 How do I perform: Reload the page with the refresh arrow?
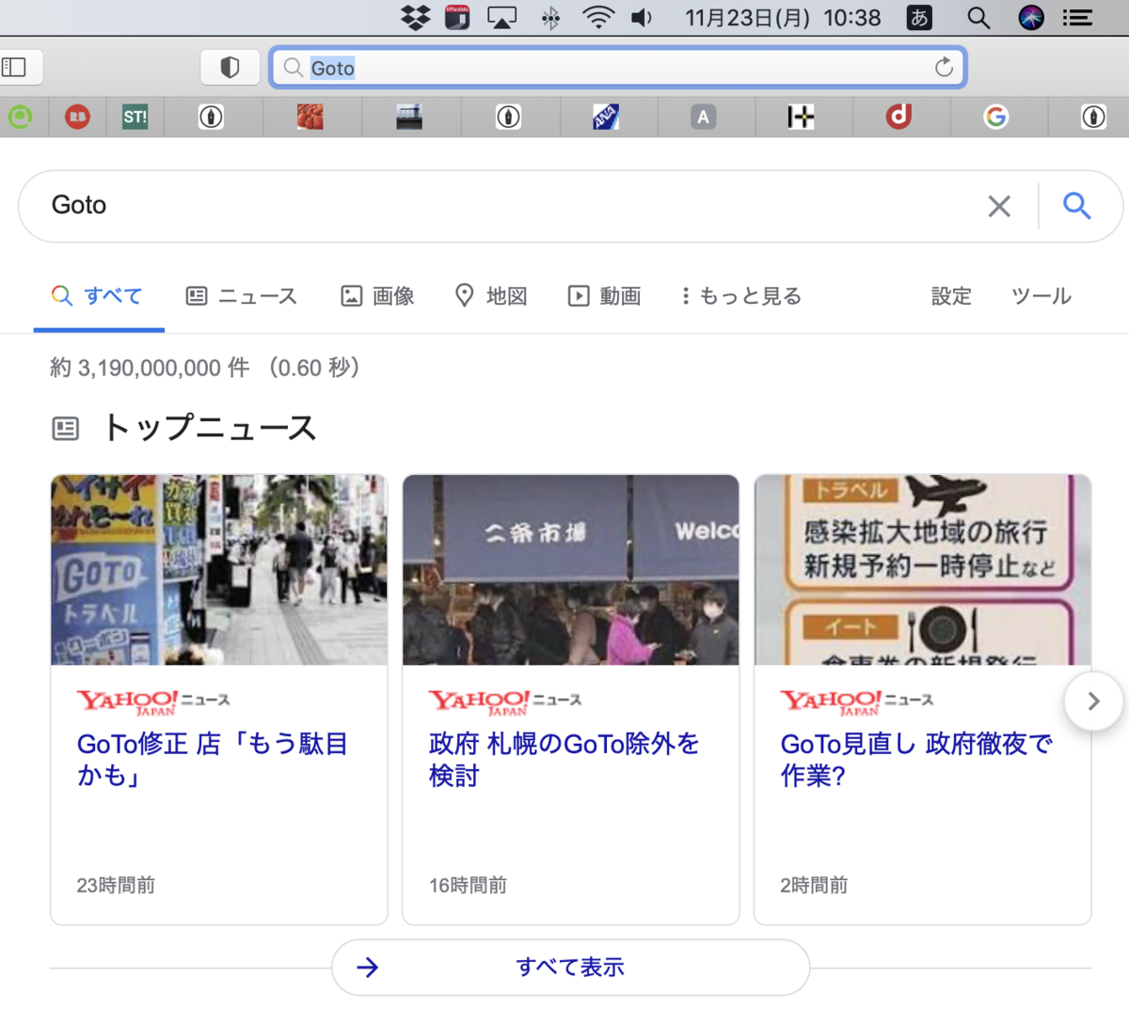click(x=944, y=67)
